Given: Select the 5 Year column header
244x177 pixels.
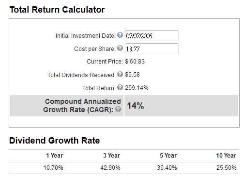Looking at the screenshot, I should 168,156.
